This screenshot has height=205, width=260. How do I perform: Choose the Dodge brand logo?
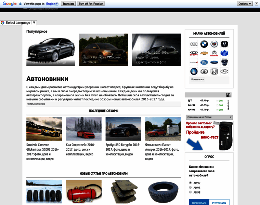194,62
